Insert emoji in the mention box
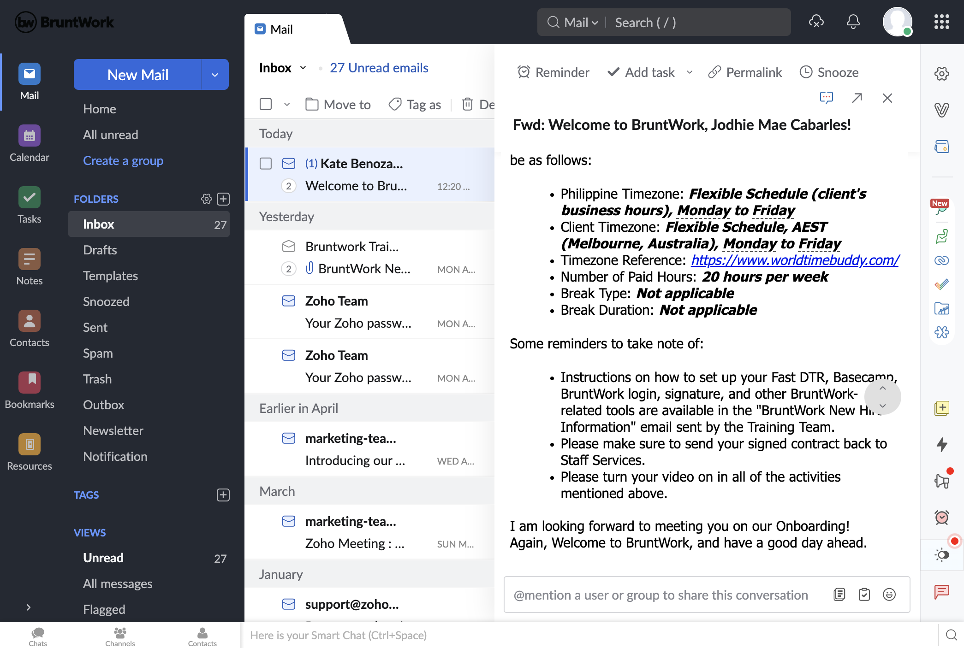 (889, 595)
